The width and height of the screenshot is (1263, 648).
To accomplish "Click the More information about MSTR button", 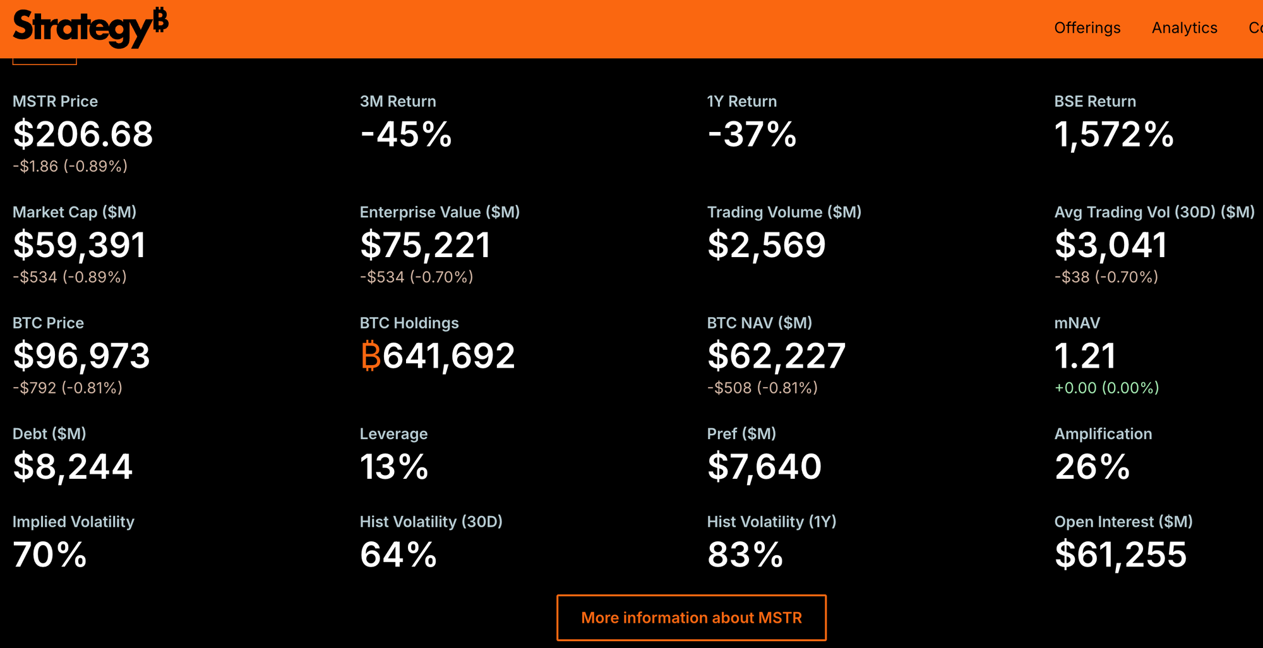I will (691, 618).
